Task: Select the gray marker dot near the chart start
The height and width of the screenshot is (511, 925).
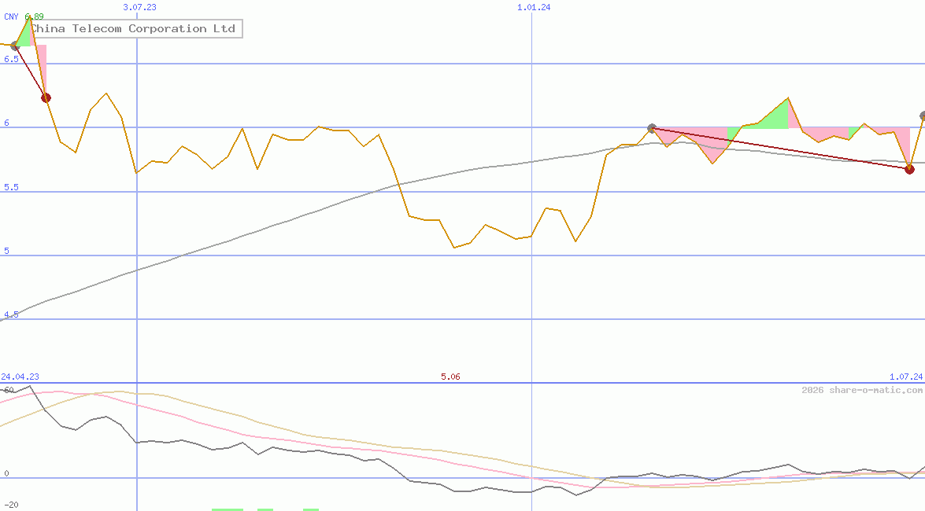Action: pyautogui.click(x=14, y=46)
